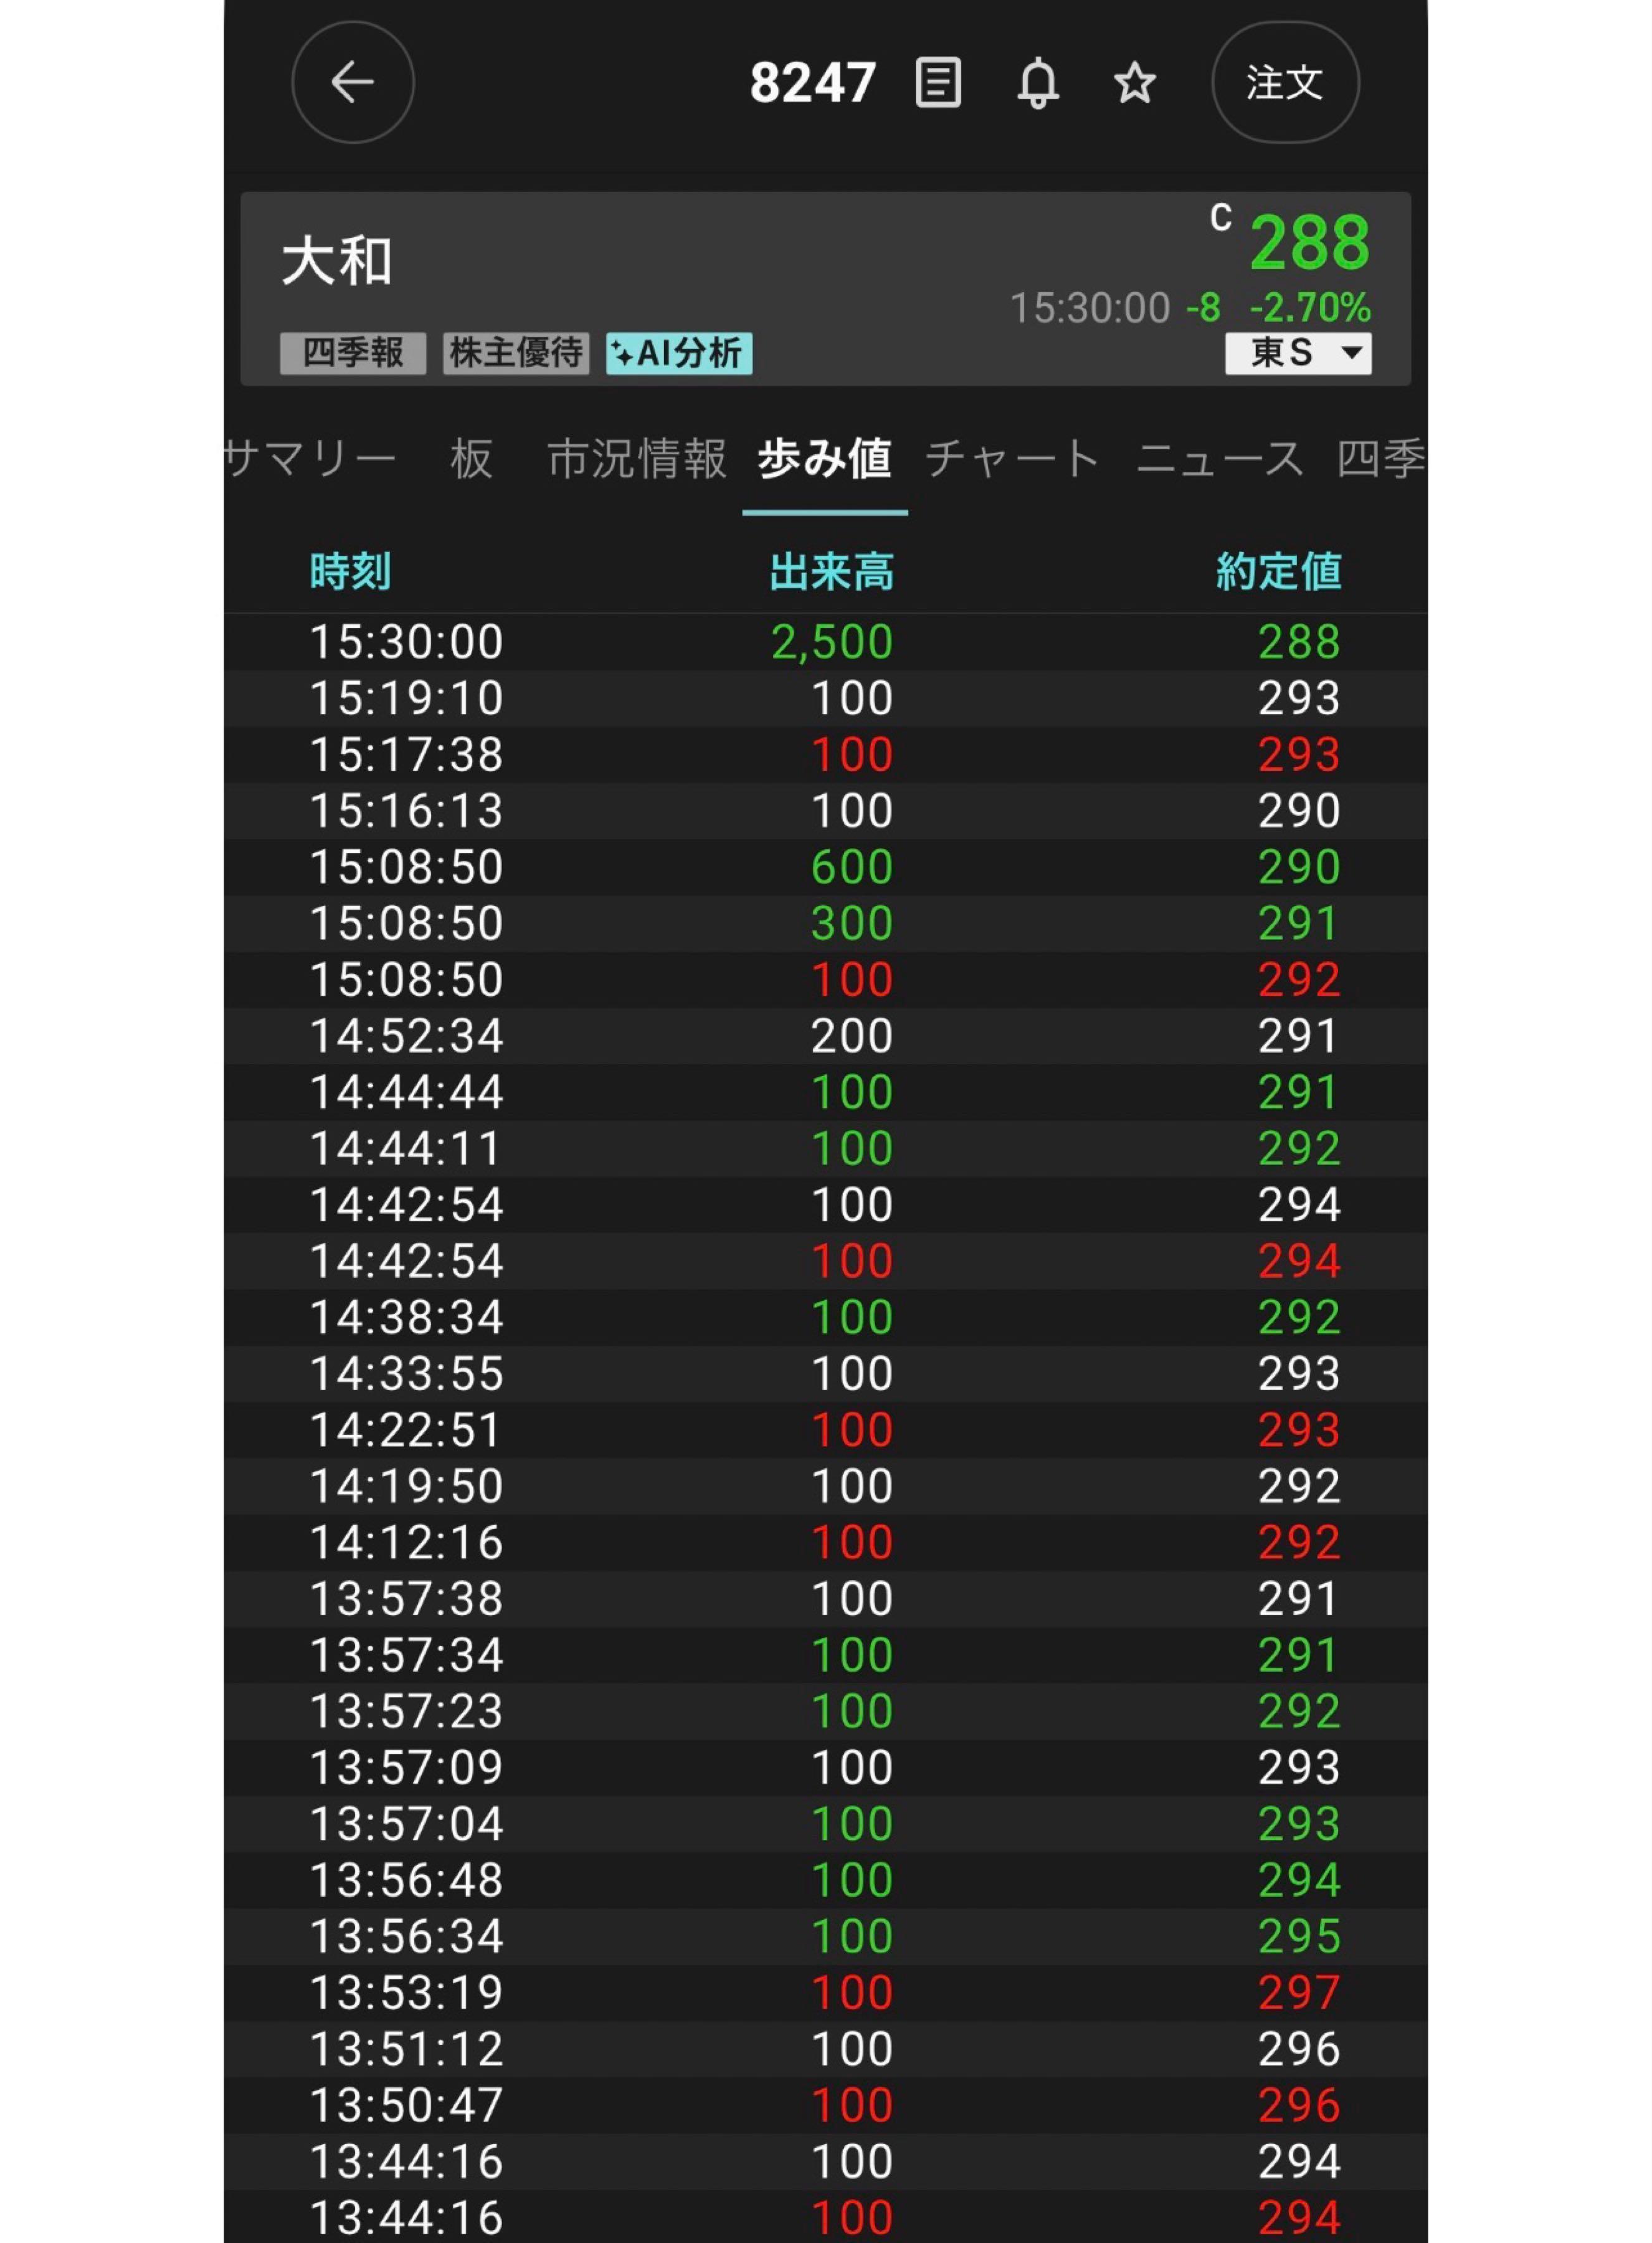Click the 2,500 volume value
The width and height of the screenshot is (1652, 2243).
click(x=832, y=642)
